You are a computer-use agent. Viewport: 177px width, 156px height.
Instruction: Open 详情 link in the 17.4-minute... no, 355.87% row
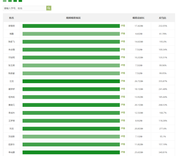coord(123,81)
